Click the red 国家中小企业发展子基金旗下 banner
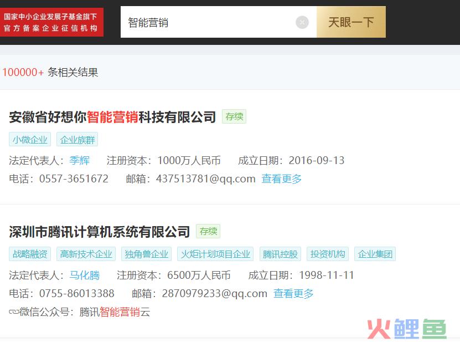 tap(51, 22)
